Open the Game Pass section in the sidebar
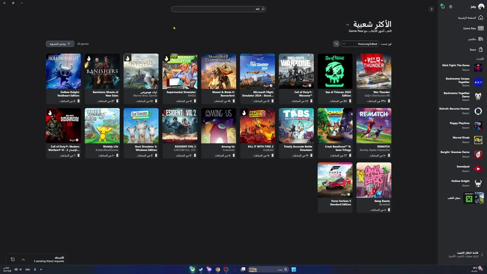 473,28
